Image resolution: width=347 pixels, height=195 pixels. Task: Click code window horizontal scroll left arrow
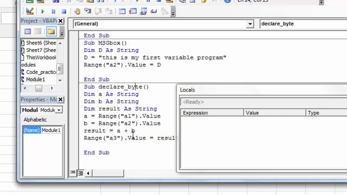pos(88,173)
